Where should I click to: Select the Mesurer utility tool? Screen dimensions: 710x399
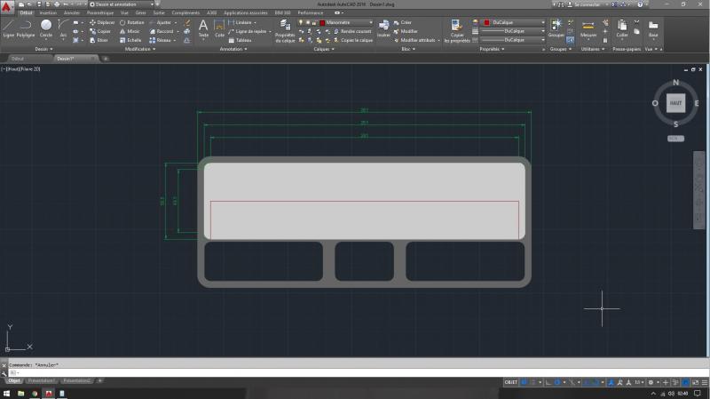[x=588, y=28]
